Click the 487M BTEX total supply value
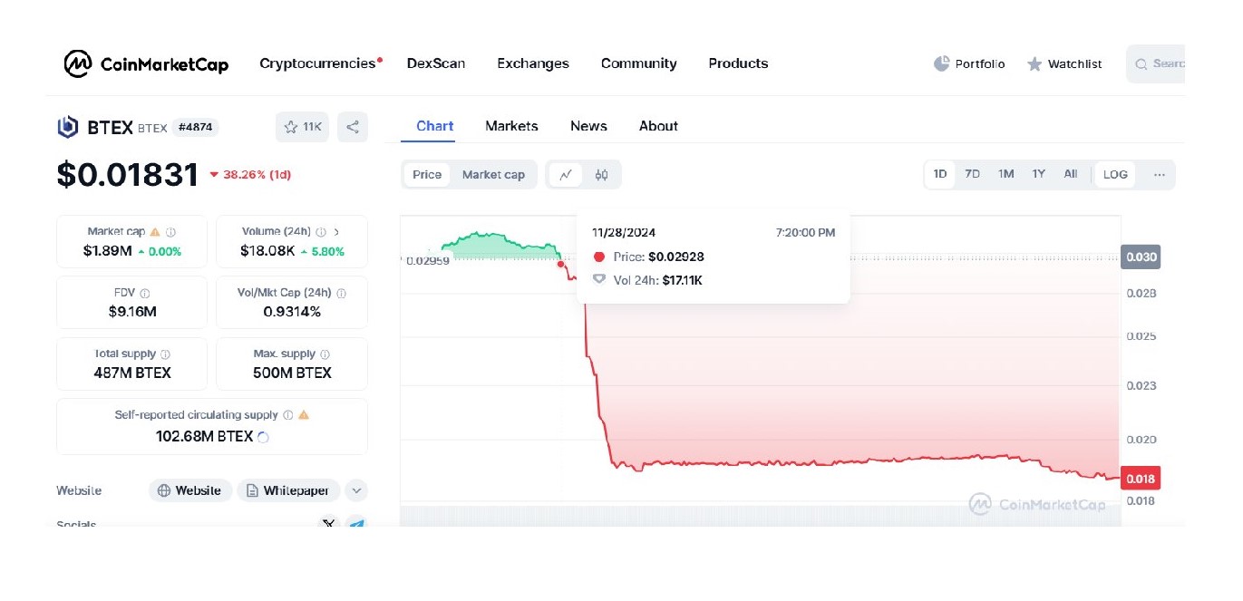This screenshot has width=1243, height=601. coord(132,373)
